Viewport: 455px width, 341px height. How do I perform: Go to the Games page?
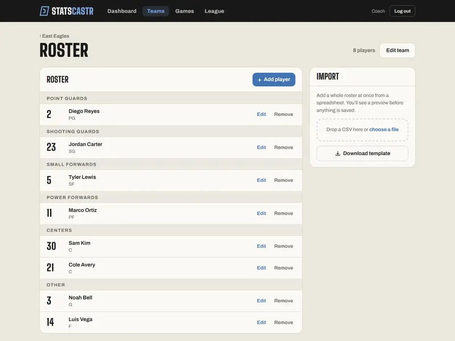click(184, 11)
